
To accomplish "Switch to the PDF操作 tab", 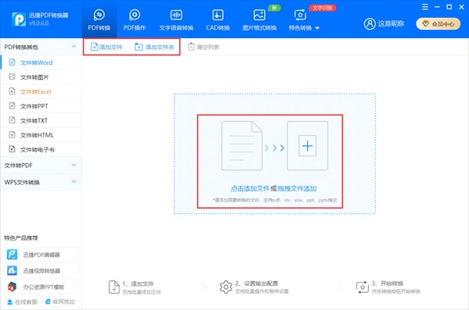I will click(x=134, y=20).
